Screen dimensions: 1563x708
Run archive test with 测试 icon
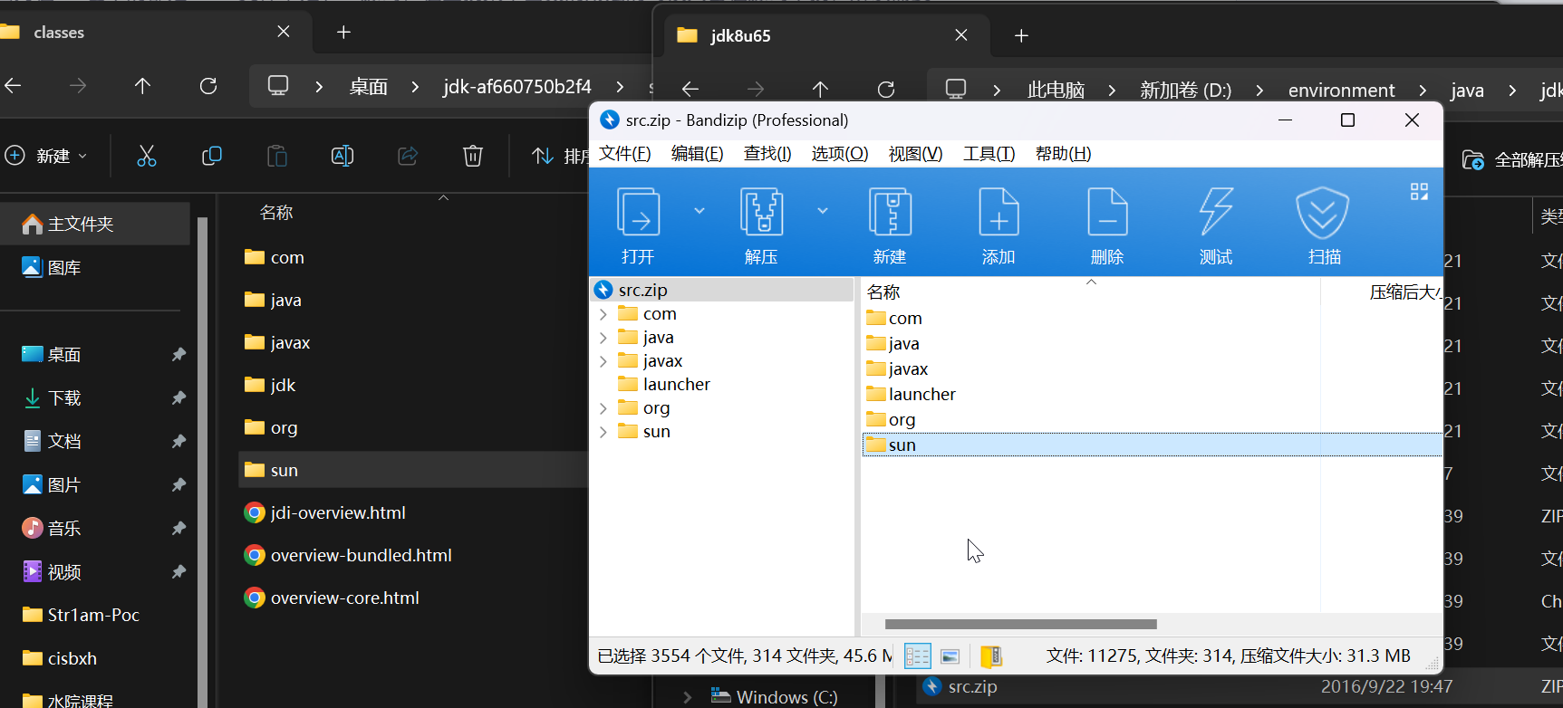click(1215, 214)
